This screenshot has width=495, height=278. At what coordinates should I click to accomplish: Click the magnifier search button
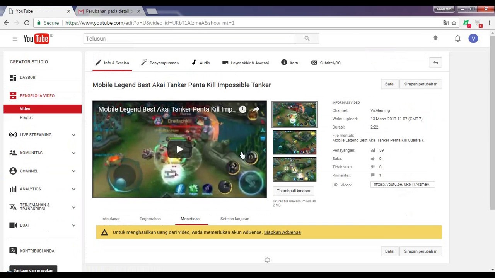click(x=307, y=39)
